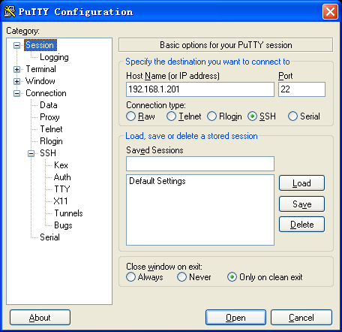Viewport: 342px width, 332px height.
Task: Open the Data category
Action: pos(49,105)
